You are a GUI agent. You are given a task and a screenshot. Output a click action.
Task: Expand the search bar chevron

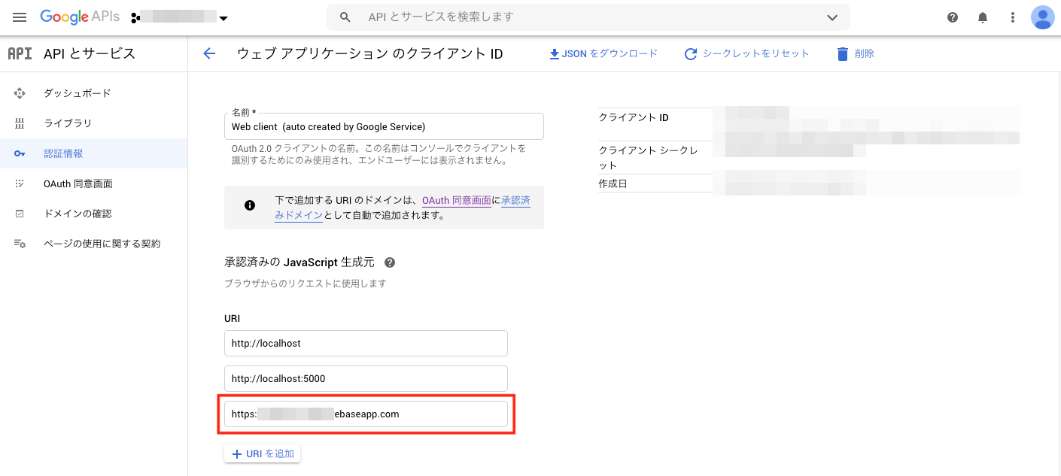point(832,17)
